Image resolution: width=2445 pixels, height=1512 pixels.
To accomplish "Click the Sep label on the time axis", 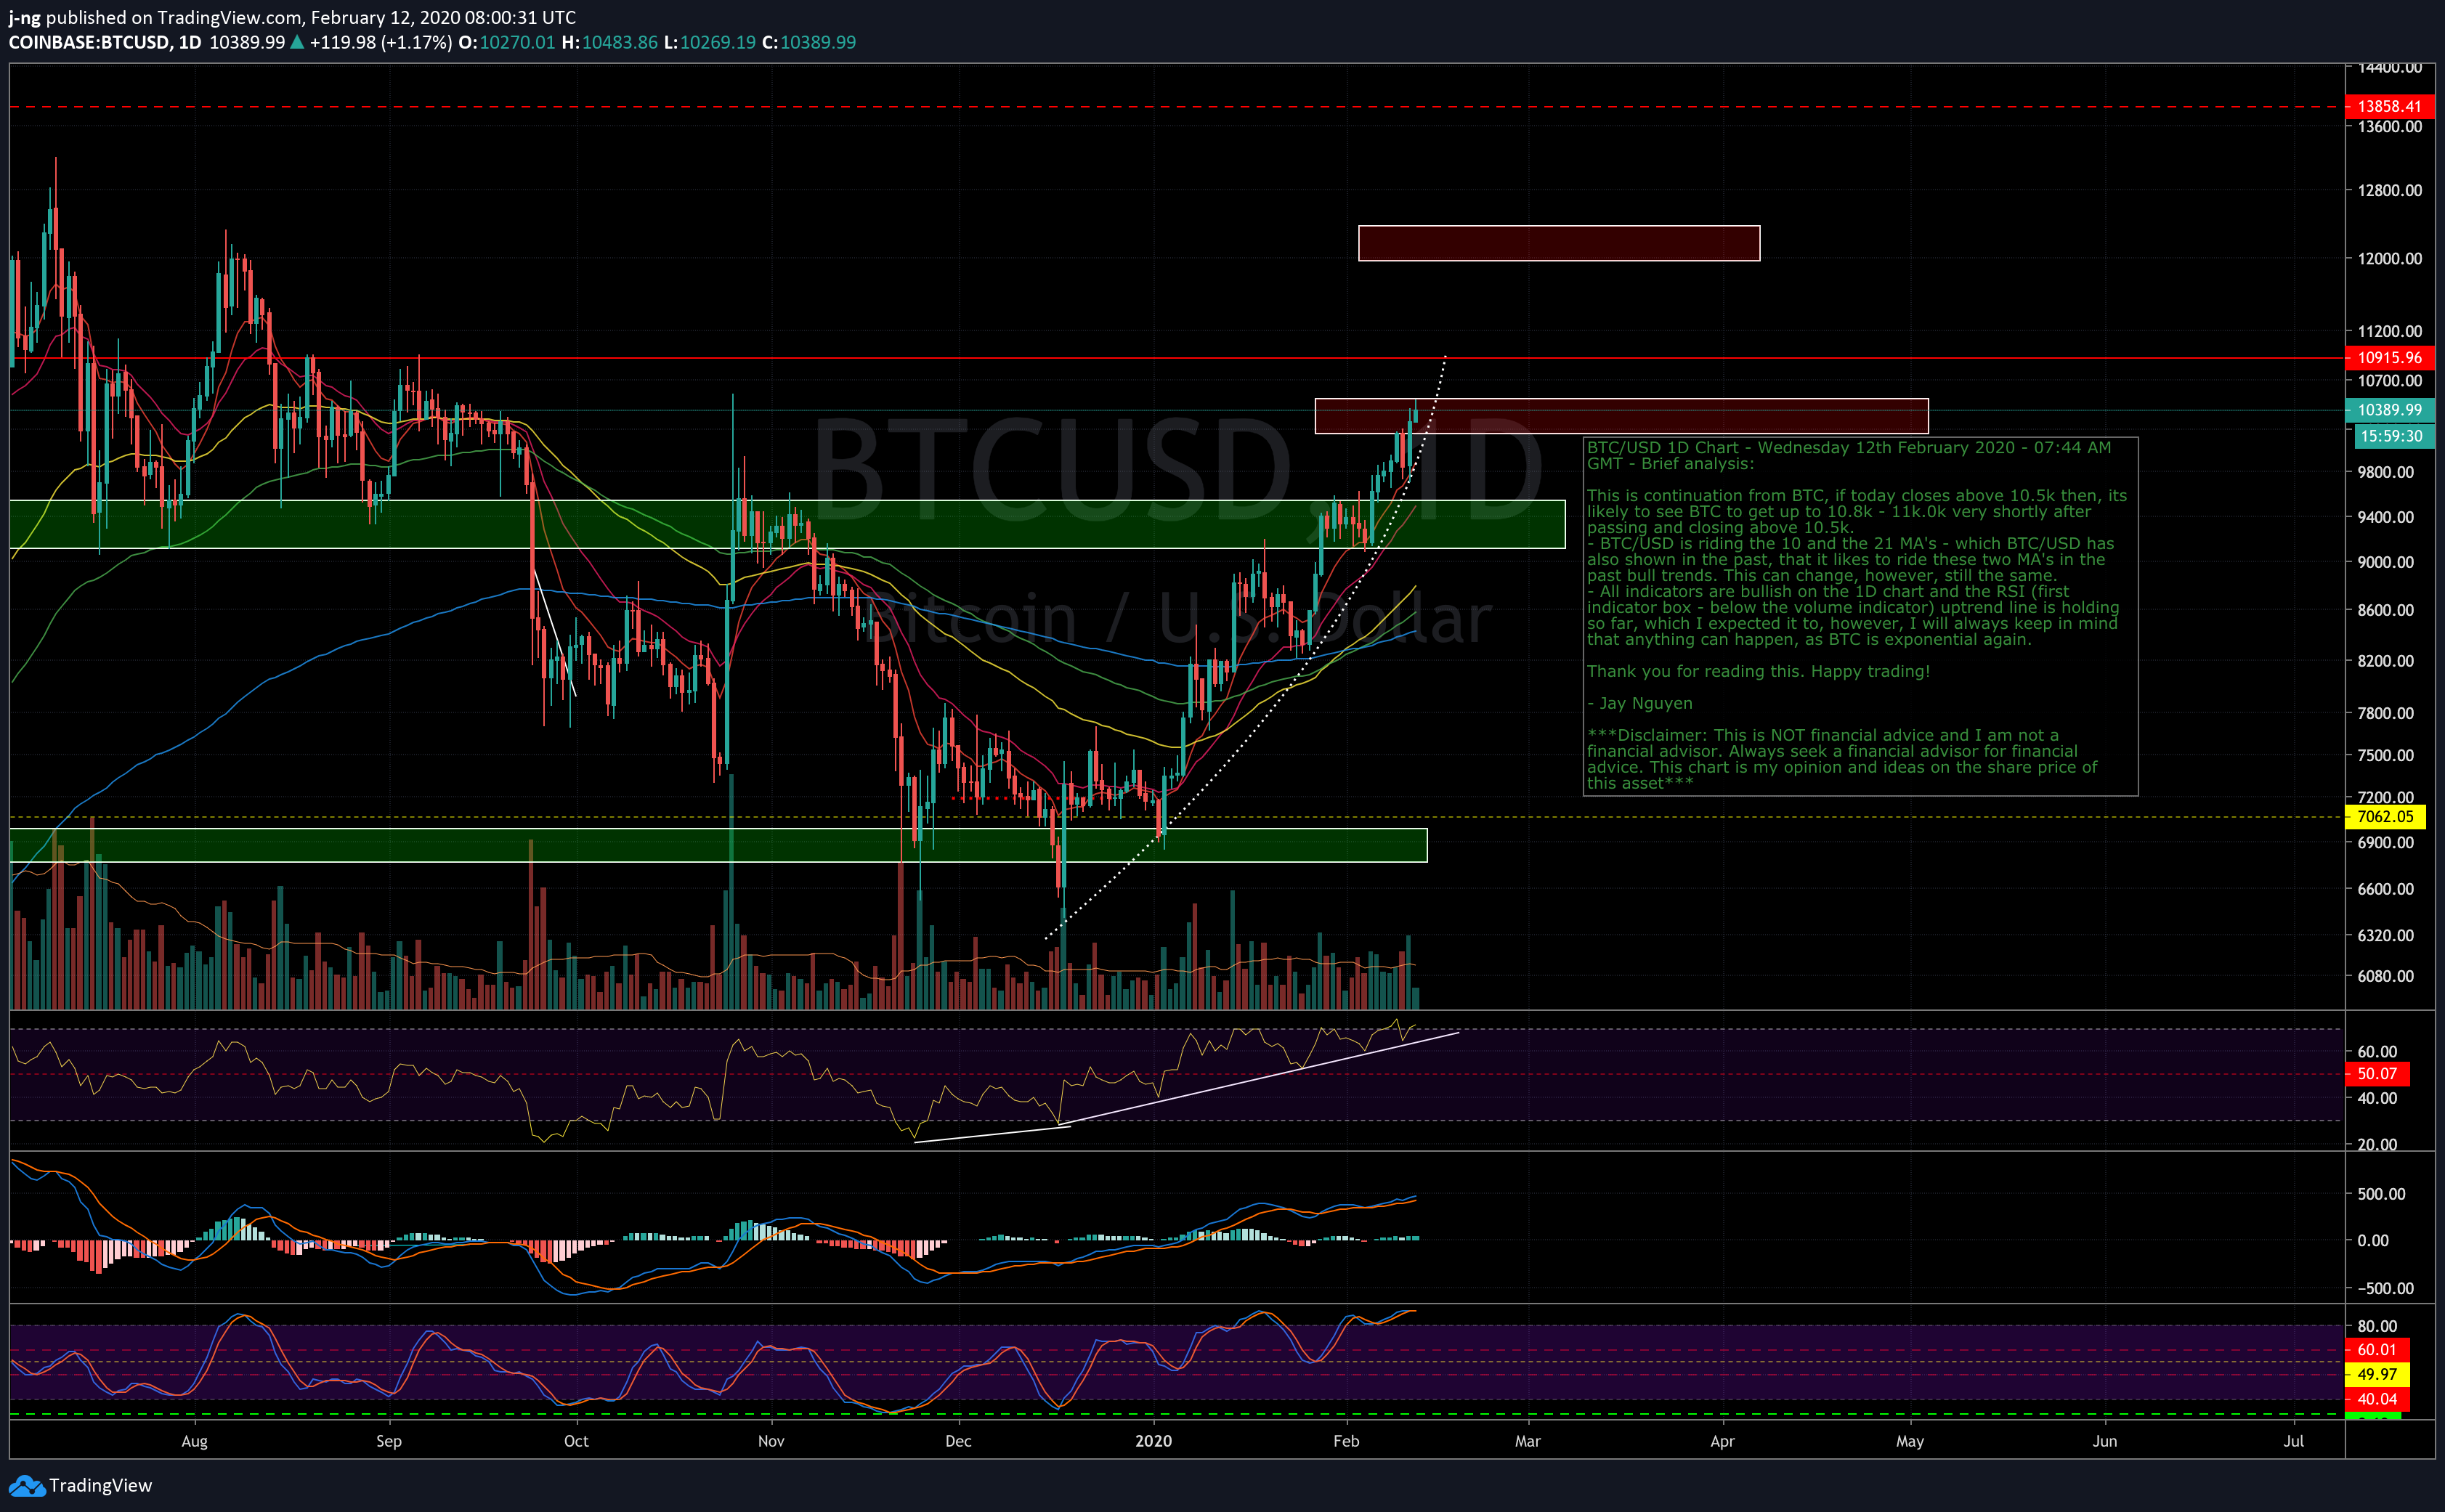I will point(388,1441).
